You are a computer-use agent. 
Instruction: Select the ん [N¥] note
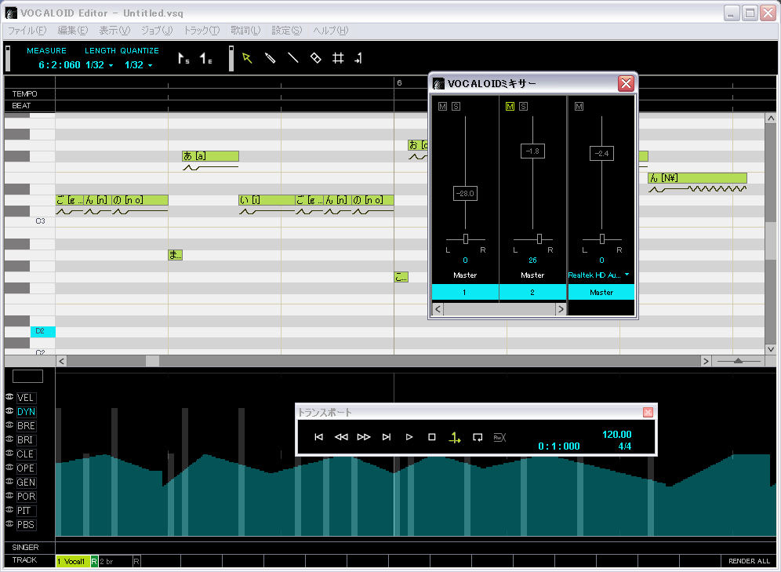click(x=697, y=178)
